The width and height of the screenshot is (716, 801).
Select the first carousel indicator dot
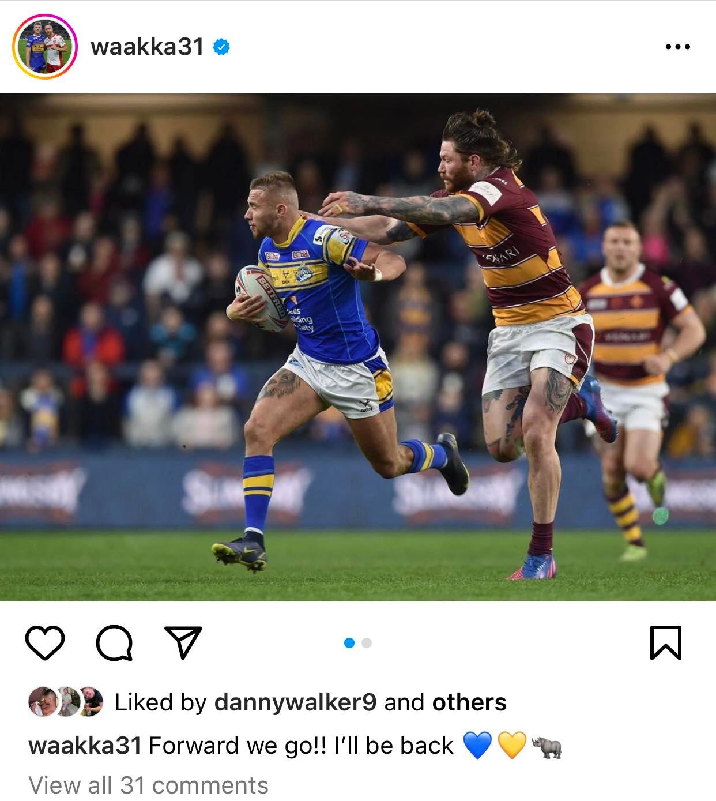(x=349, y=643)
